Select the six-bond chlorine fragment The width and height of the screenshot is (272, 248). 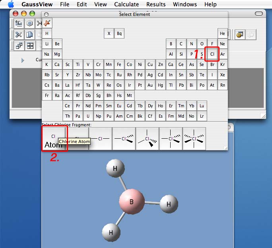(x=194, y=139)
